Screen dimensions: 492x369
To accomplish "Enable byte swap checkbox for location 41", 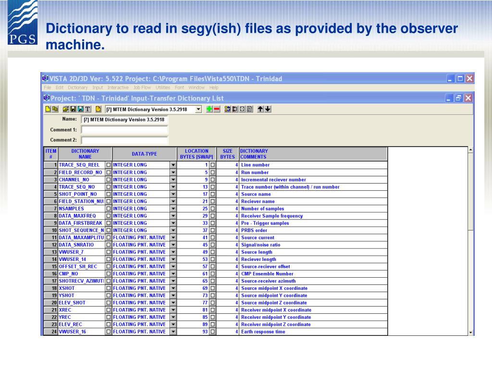I will click(x=213, y=237).
